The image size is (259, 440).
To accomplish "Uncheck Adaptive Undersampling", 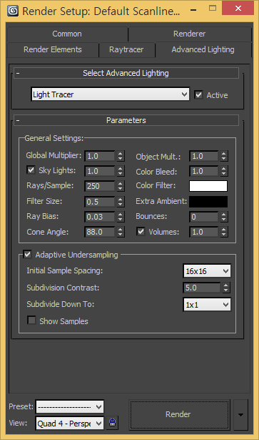I will click(27, 255).
